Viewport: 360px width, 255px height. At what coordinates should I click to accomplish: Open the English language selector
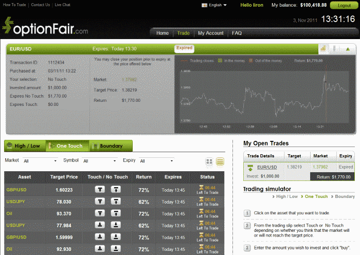[214, 5]
